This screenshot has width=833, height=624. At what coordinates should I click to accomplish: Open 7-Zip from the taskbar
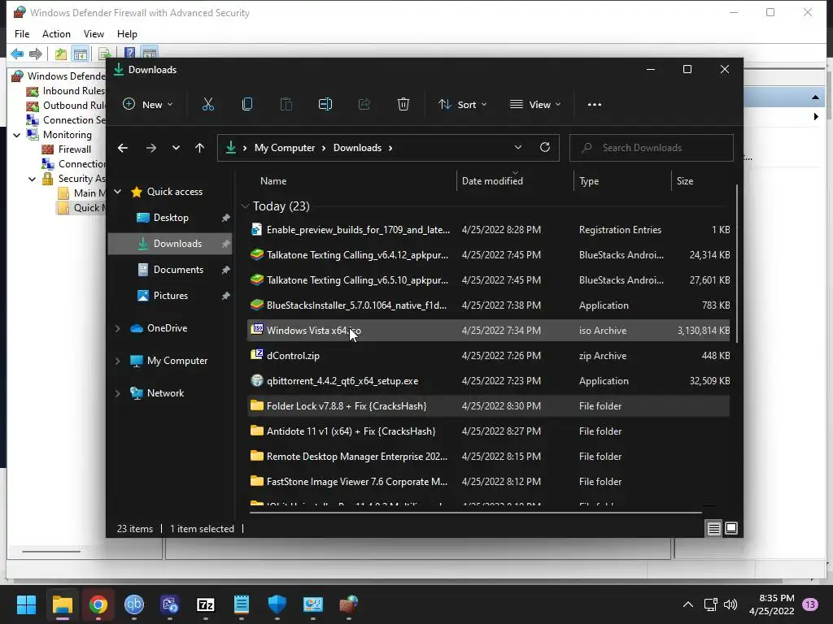pos(206,604)
